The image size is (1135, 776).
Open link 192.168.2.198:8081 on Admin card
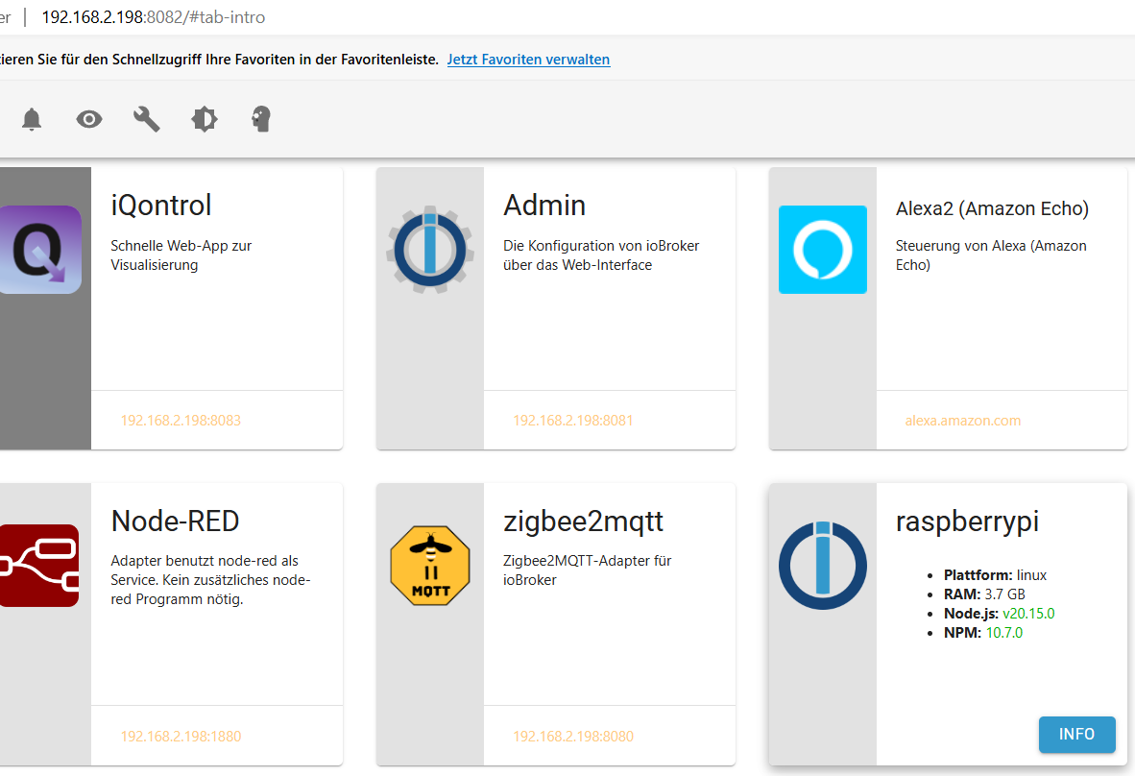point(573,421)
